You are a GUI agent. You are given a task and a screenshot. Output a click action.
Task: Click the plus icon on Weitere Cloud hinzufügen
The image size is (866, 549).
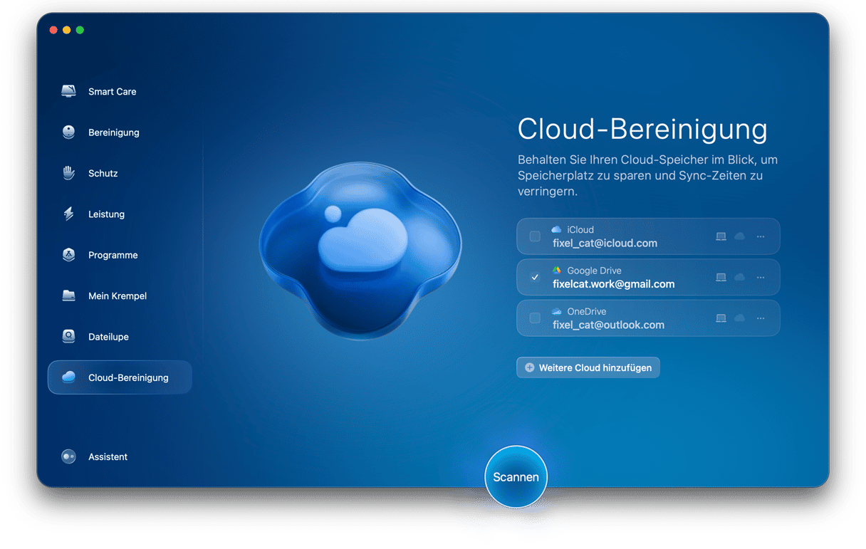click(x=529, y=367)
